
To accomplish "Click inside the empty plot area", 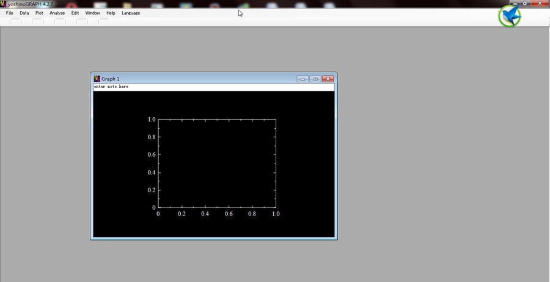I will [217, 164].
